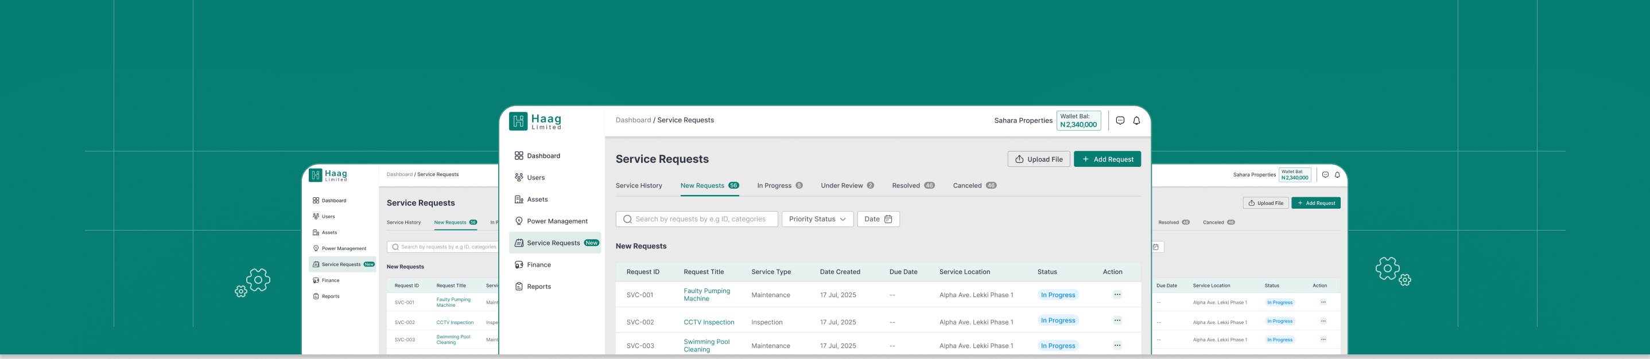
Task: Select Service History tab in left window
Action: point(403,222)
